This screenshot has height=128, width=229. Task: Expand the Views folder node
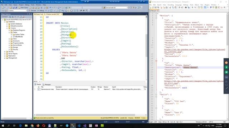click(x=9, y=39)
